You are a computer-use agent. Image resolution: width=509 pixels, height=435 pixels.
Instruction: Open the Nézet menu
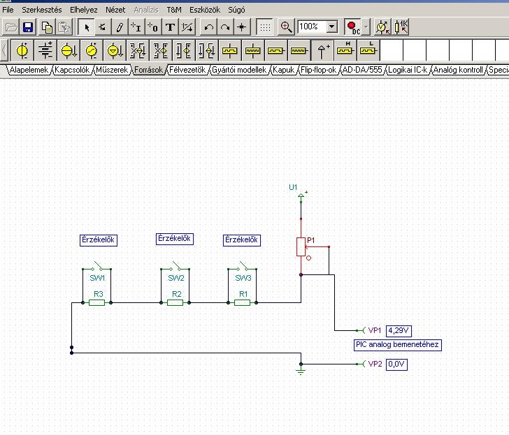click(115, 10)
